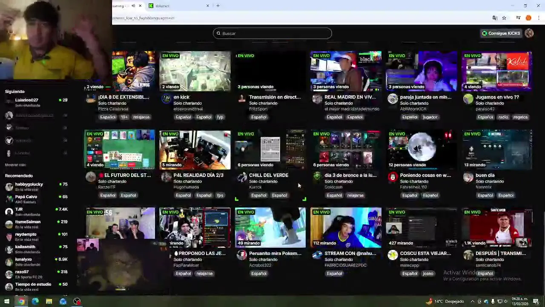Open a new browser tab
545x307 pixels.
218,6
